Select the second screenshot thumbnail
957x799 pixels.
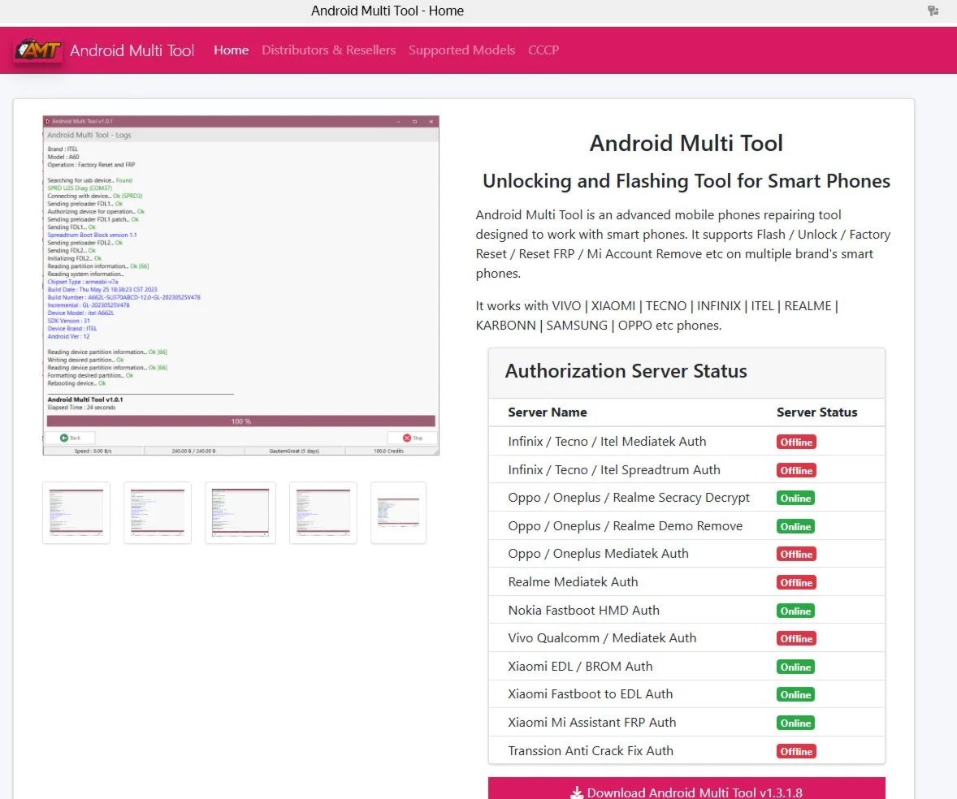pos(158,512)
